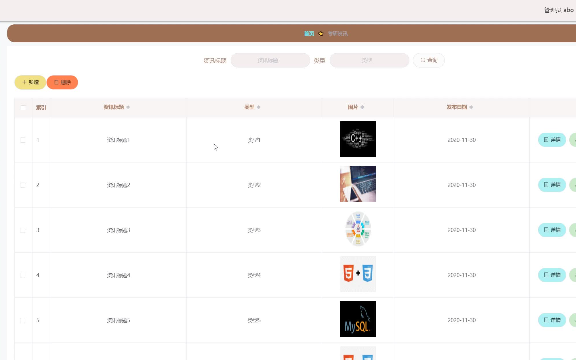
Task: Click the 2020-11-30 date in row 资讯标题1
Action: 461,140
